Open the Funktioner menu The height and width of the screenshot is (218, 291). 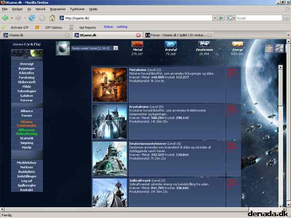(77, 9)
